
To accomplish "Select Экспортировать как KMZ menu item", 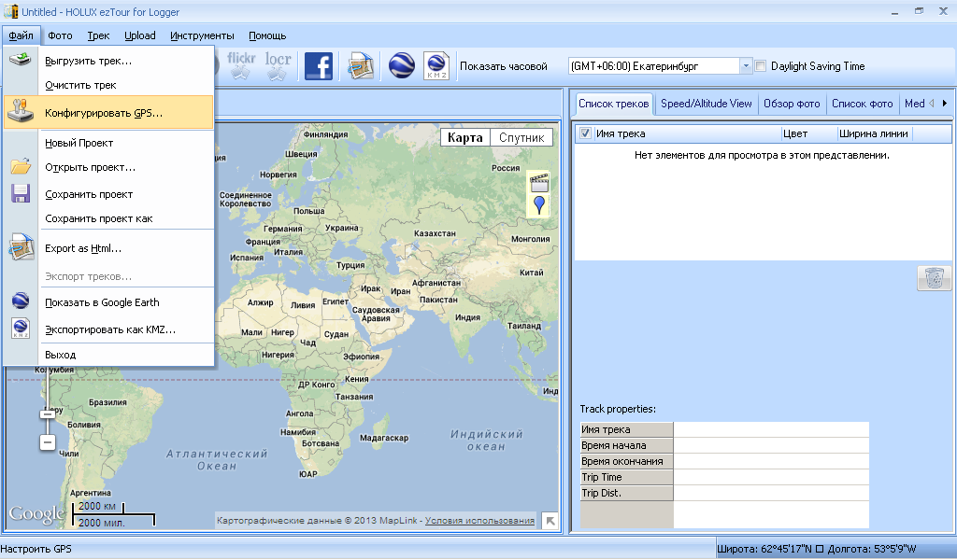I will [108, 329].
